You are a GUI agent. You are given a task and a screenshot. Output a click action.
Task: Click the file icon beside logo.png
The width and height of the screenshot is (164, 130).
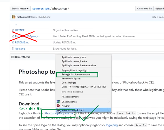click(13, 49)
